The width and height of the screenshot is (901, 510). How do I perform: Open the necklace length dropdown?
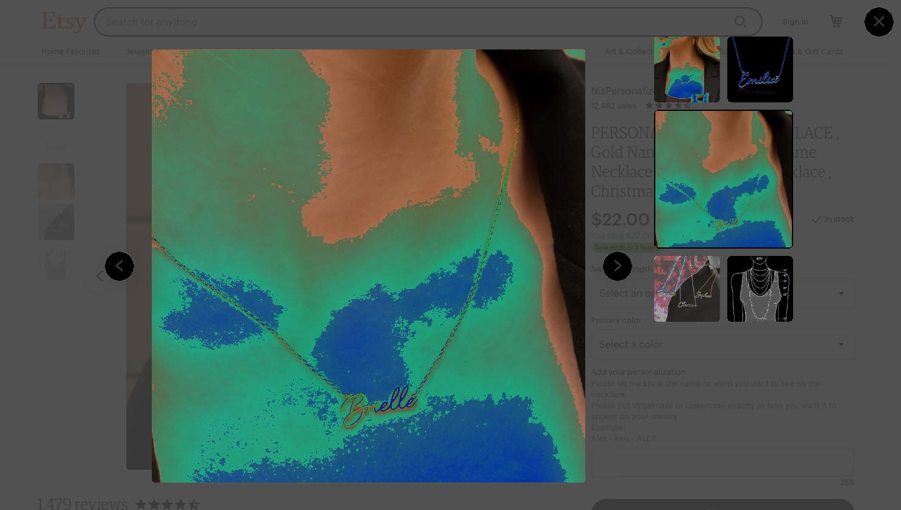[x=722, y=293]
